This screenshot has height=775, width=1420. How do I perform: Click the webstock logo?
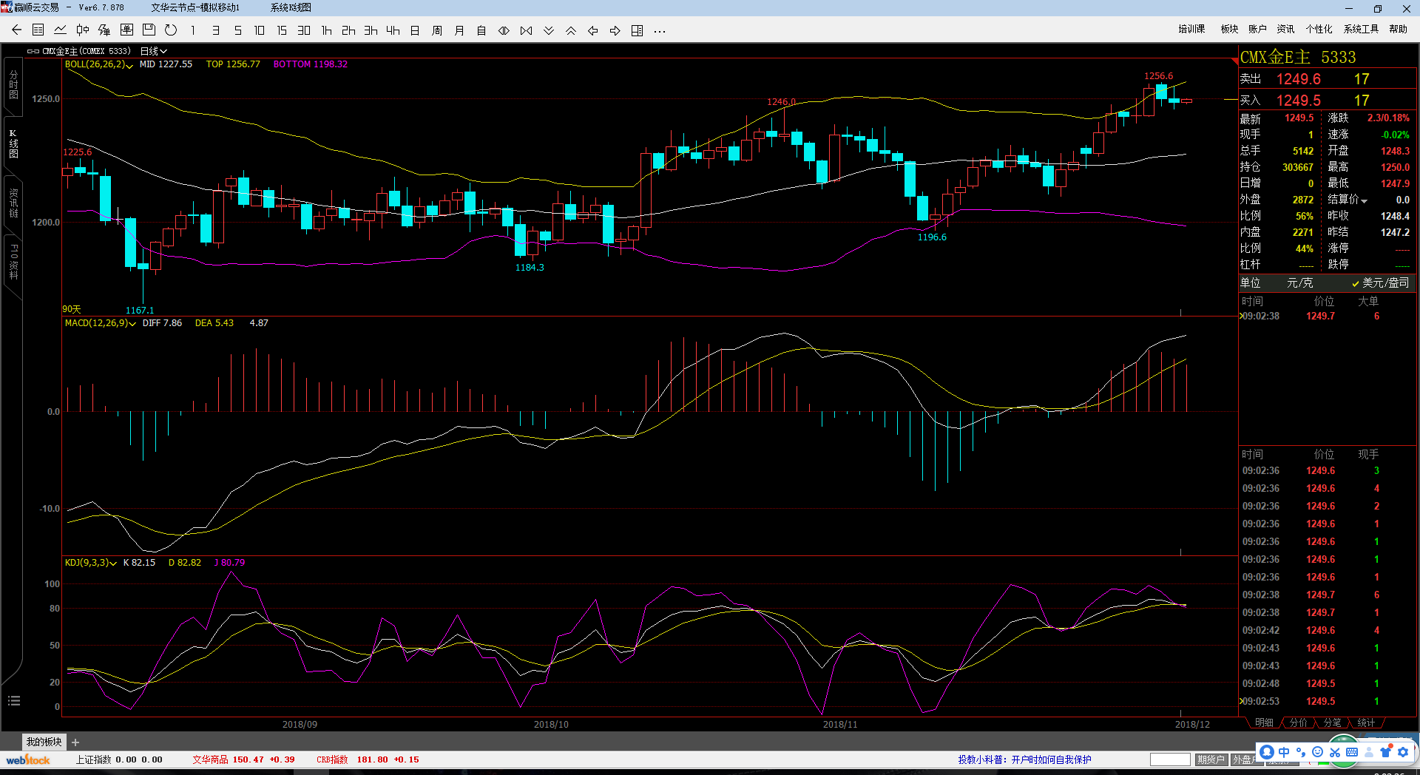click(x=28, y=759)
